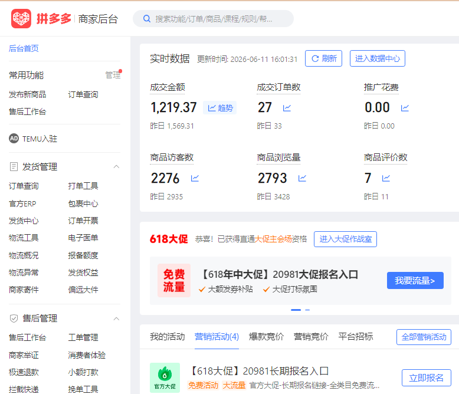This screenshot has height=394, width=459.
Task: Open 发货中心
Action: [x=24, y=221]
